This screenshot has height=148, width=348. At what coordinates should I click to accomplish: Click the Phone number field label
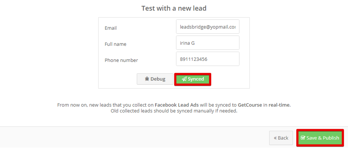point(121,60)
